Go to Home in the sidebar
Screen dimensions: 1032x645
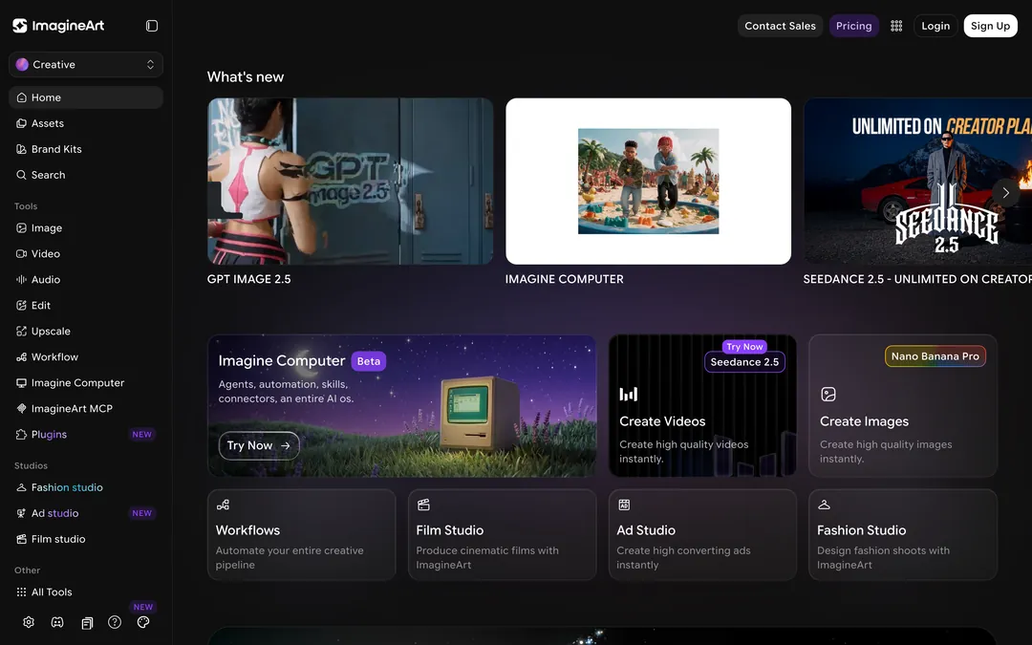coord(86,97)
